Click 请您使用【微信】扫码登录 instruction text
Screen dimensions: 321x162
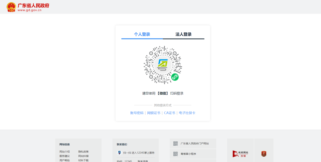(x=163, y=93)
